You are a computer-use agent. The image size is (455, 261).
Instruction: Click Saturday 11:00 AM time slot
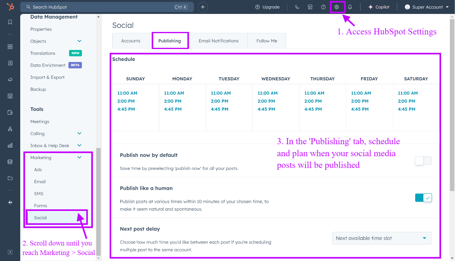408,93
